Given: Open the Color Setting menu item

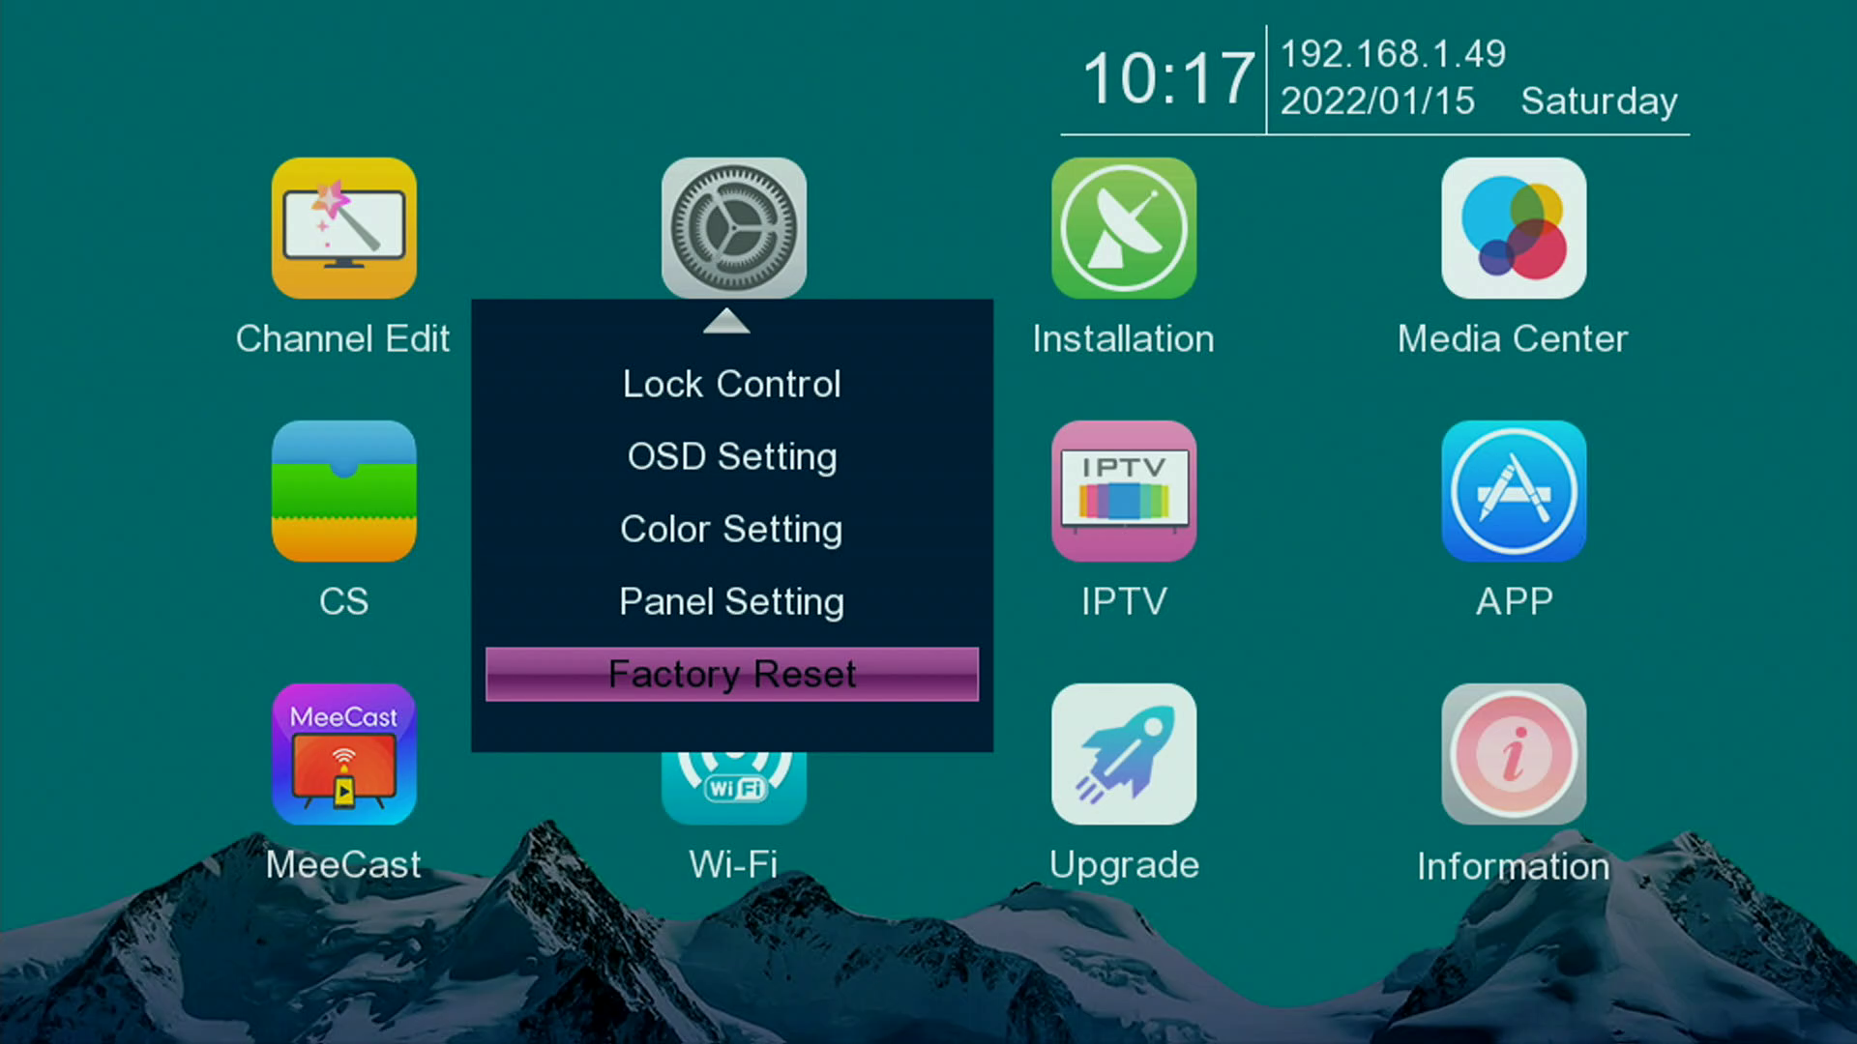Looking at the screenshot, I should tap(731, 529).
